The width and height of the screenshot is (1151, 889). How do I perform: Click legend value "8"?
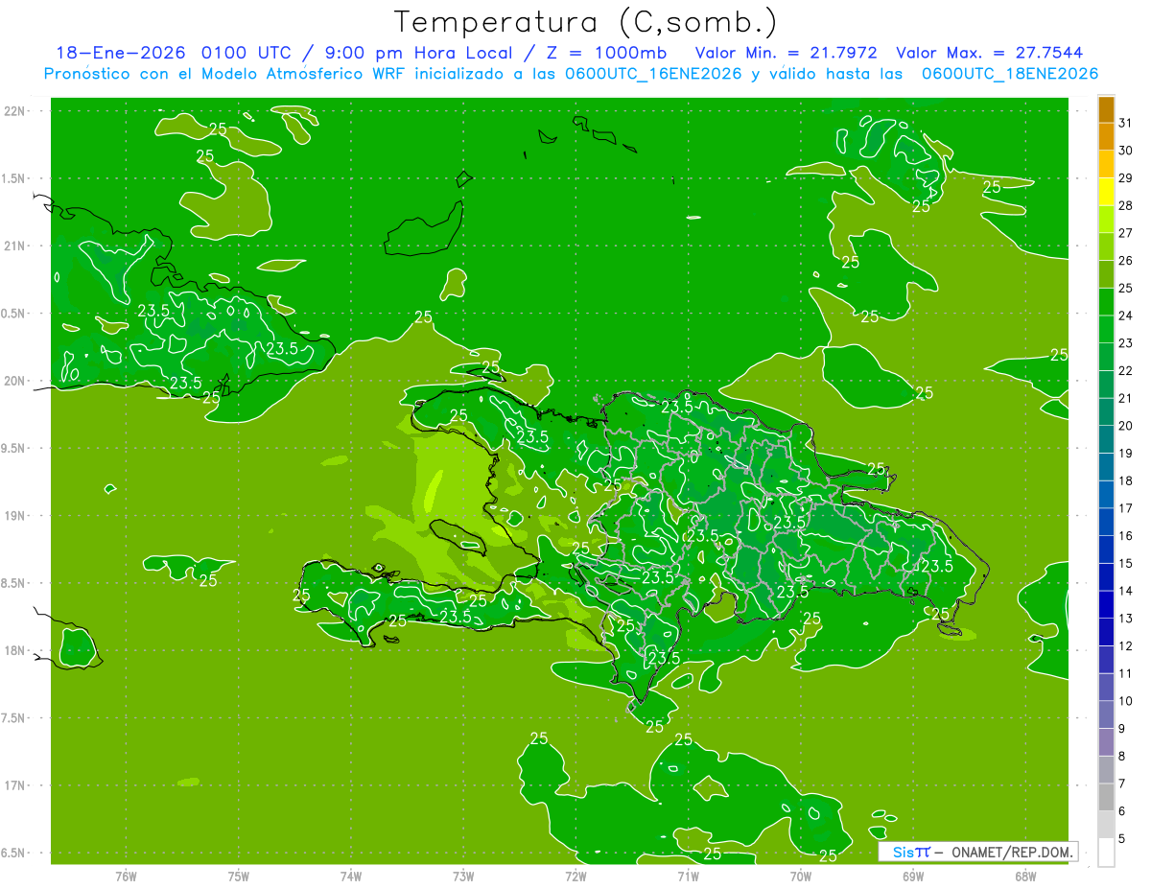coord(1122,757)
